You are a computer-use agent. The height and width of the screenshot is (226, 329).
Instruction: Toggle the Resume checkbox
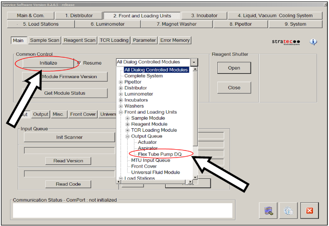pos(79,63)
